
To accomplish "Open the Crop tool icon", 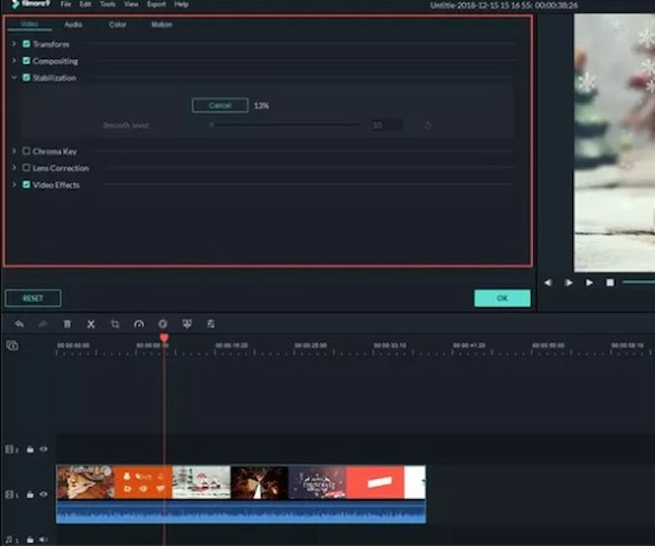I will [115, 324].
